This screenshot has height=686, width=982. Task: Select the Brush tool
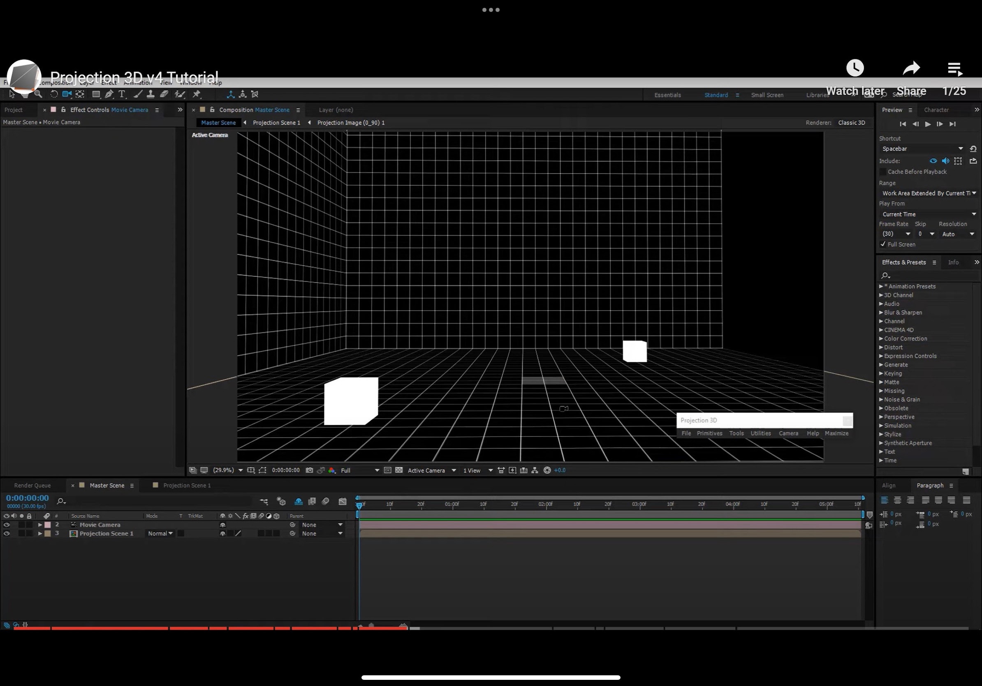(138, 94)
